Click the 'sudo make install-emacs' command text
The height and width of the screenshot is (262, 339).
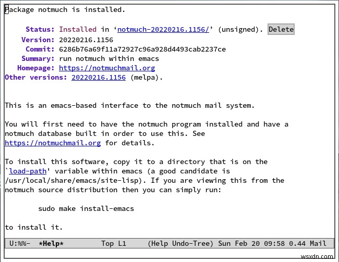click(86, 209)
